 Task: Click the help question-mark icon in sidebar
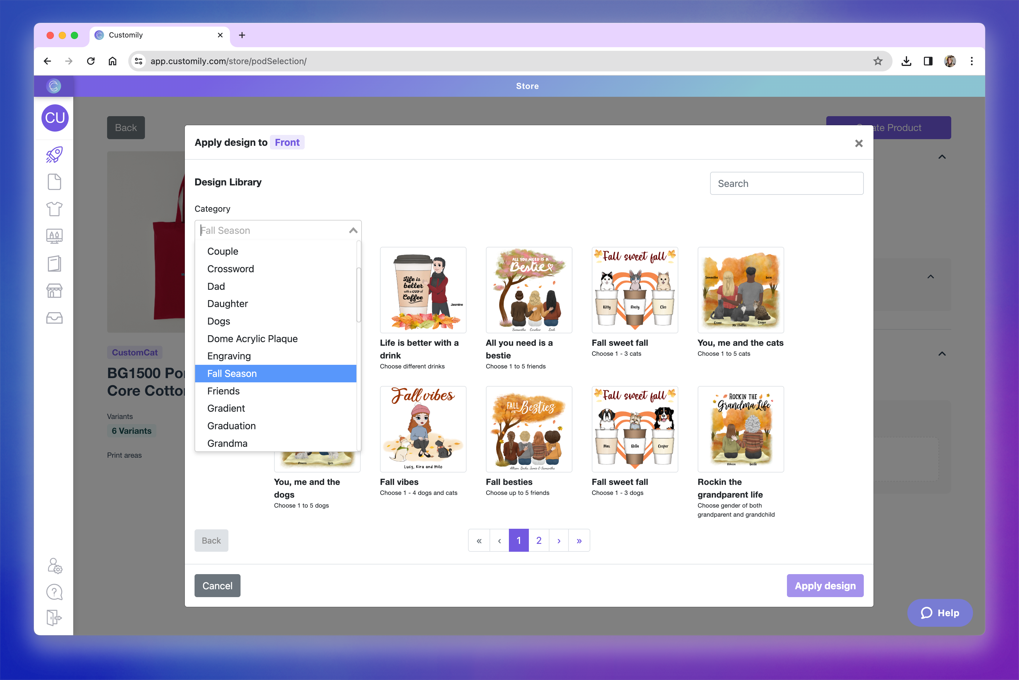coord(54,592)
